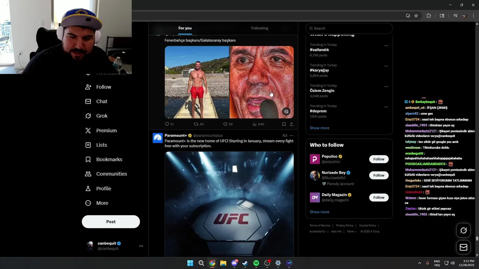The width and height of the screenshot is (479, 269).
Task: Open more options for #sallandık trend
Action: coord(386,46)
